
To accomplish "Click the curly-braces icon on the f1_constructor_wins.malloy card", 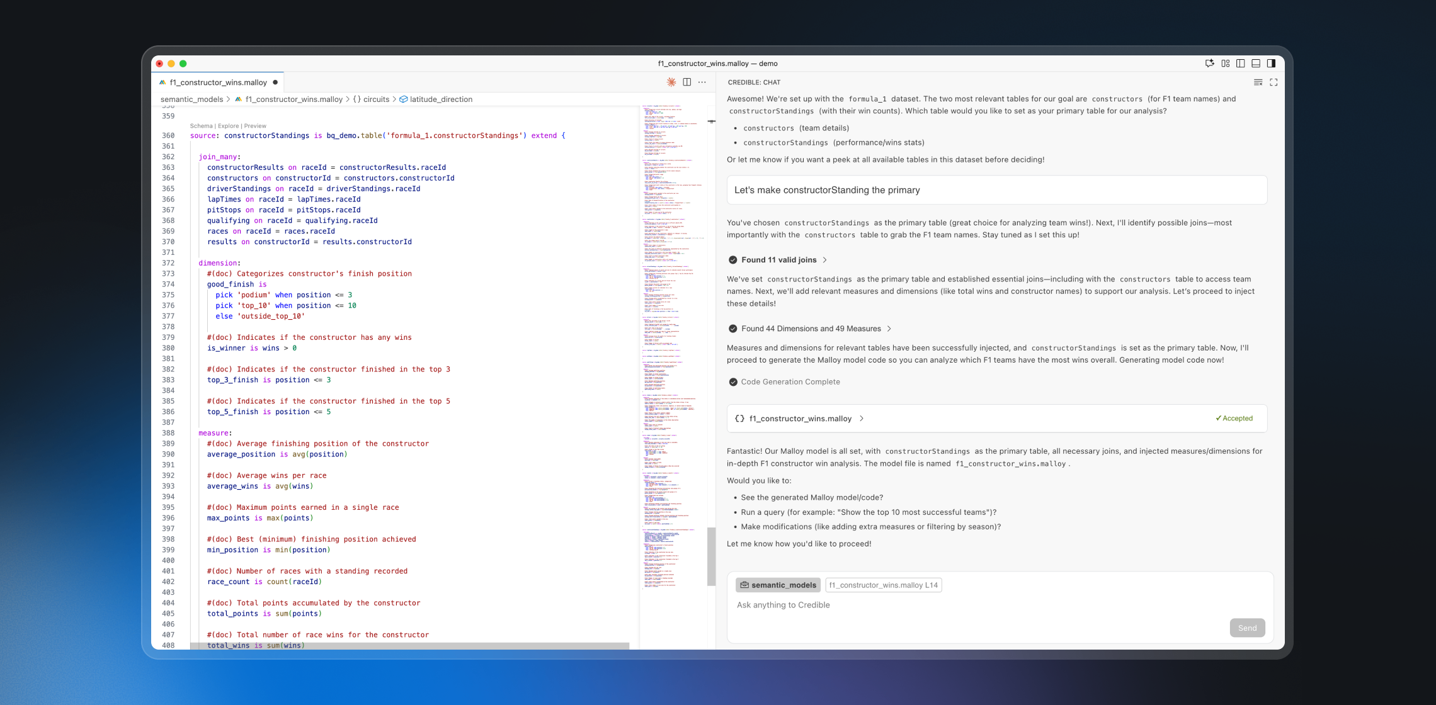I will 740,419.
